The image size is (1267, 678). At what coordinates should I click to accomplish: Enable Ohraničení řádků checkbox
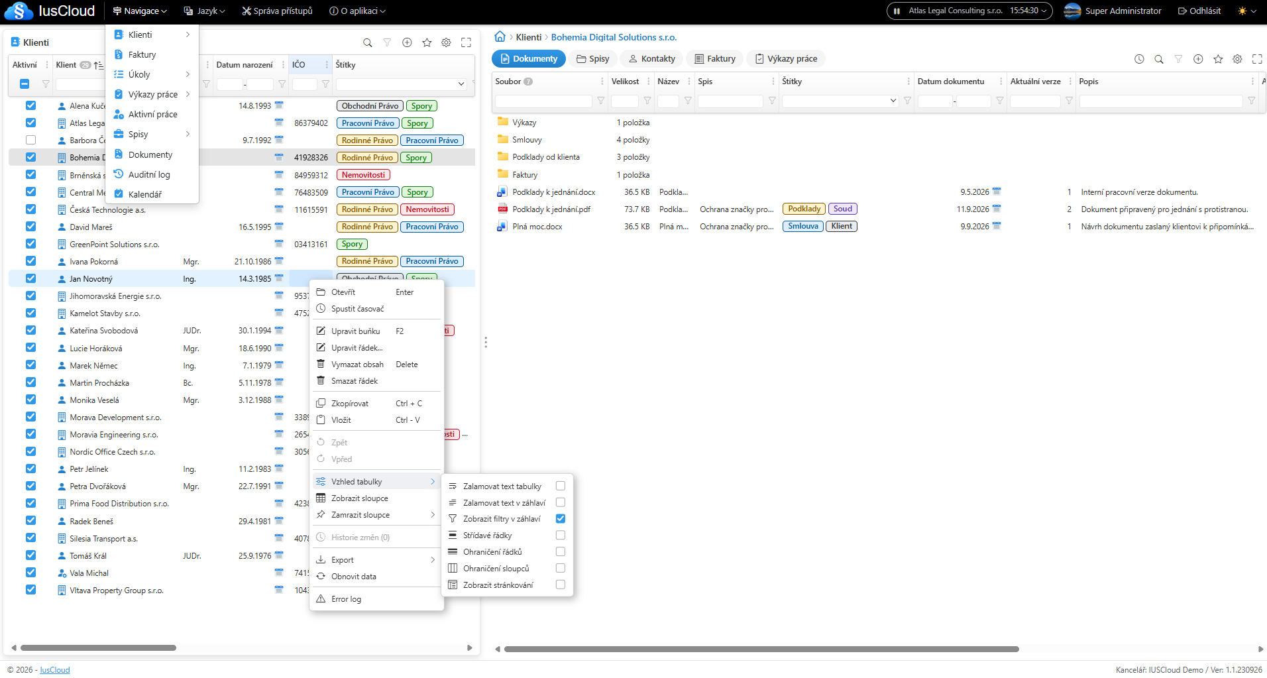click(x=561, y=551)
